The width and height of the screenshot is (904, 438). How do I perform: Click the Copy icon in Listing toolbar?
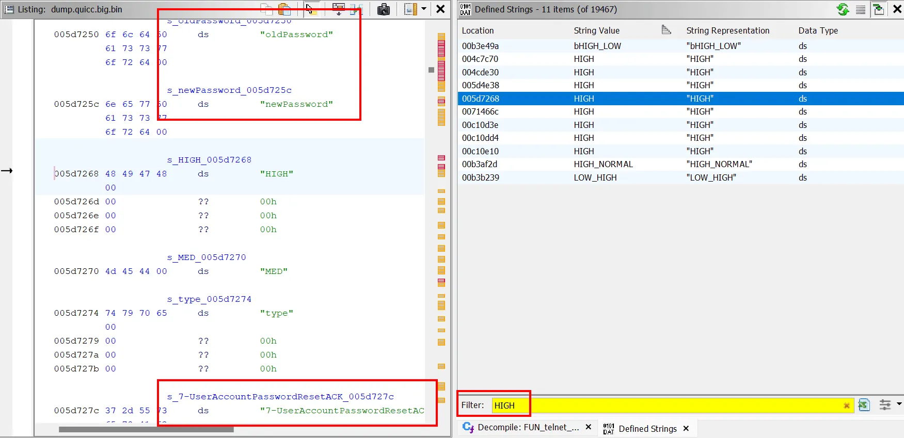point(266,9)
